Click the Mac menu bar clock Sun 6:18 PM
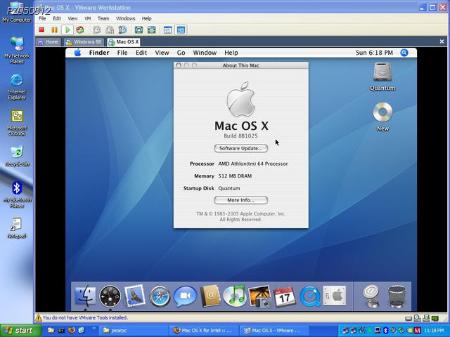450x337 pixels. [374, 53]
